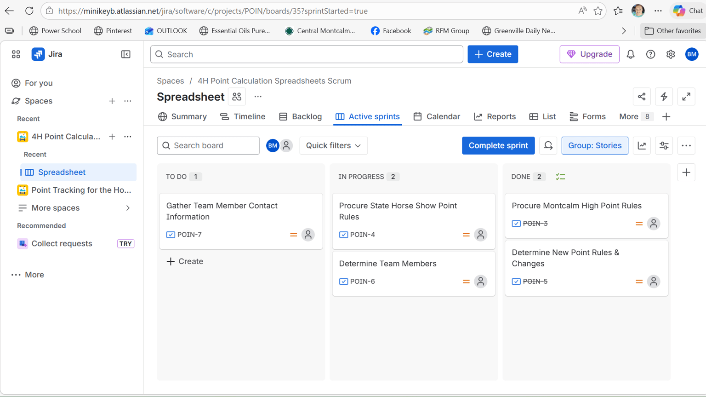Click in the main Search field

tap(307, 54)
